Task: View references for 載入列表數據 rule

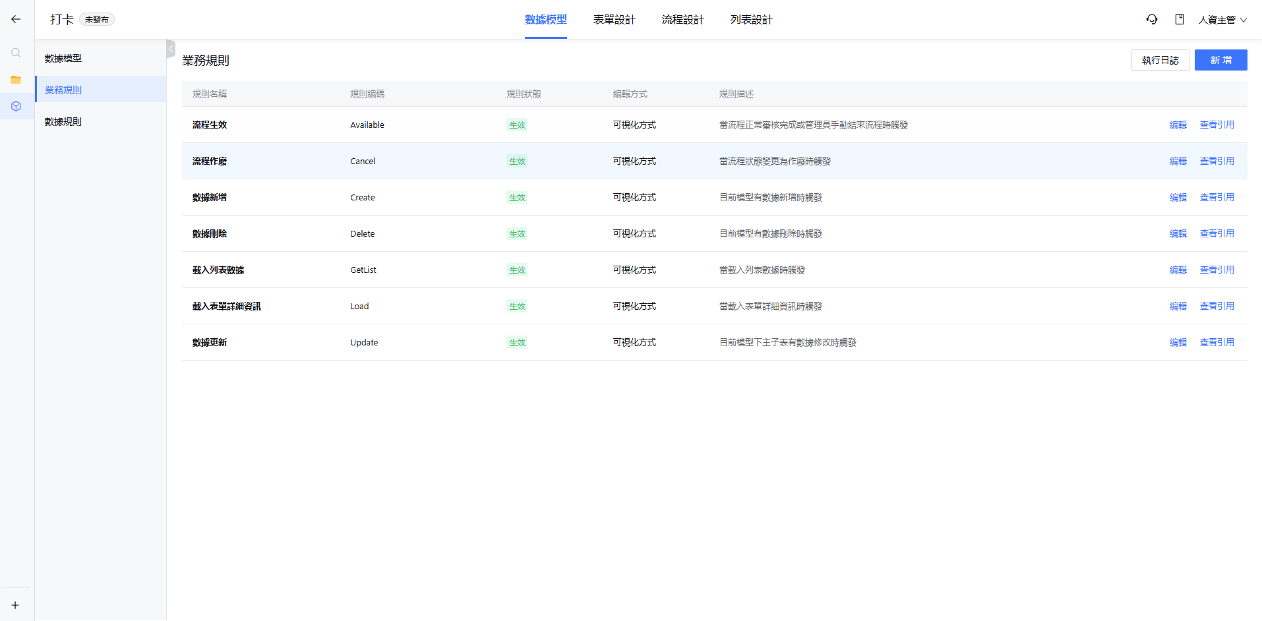Action: click(1217, 270)
